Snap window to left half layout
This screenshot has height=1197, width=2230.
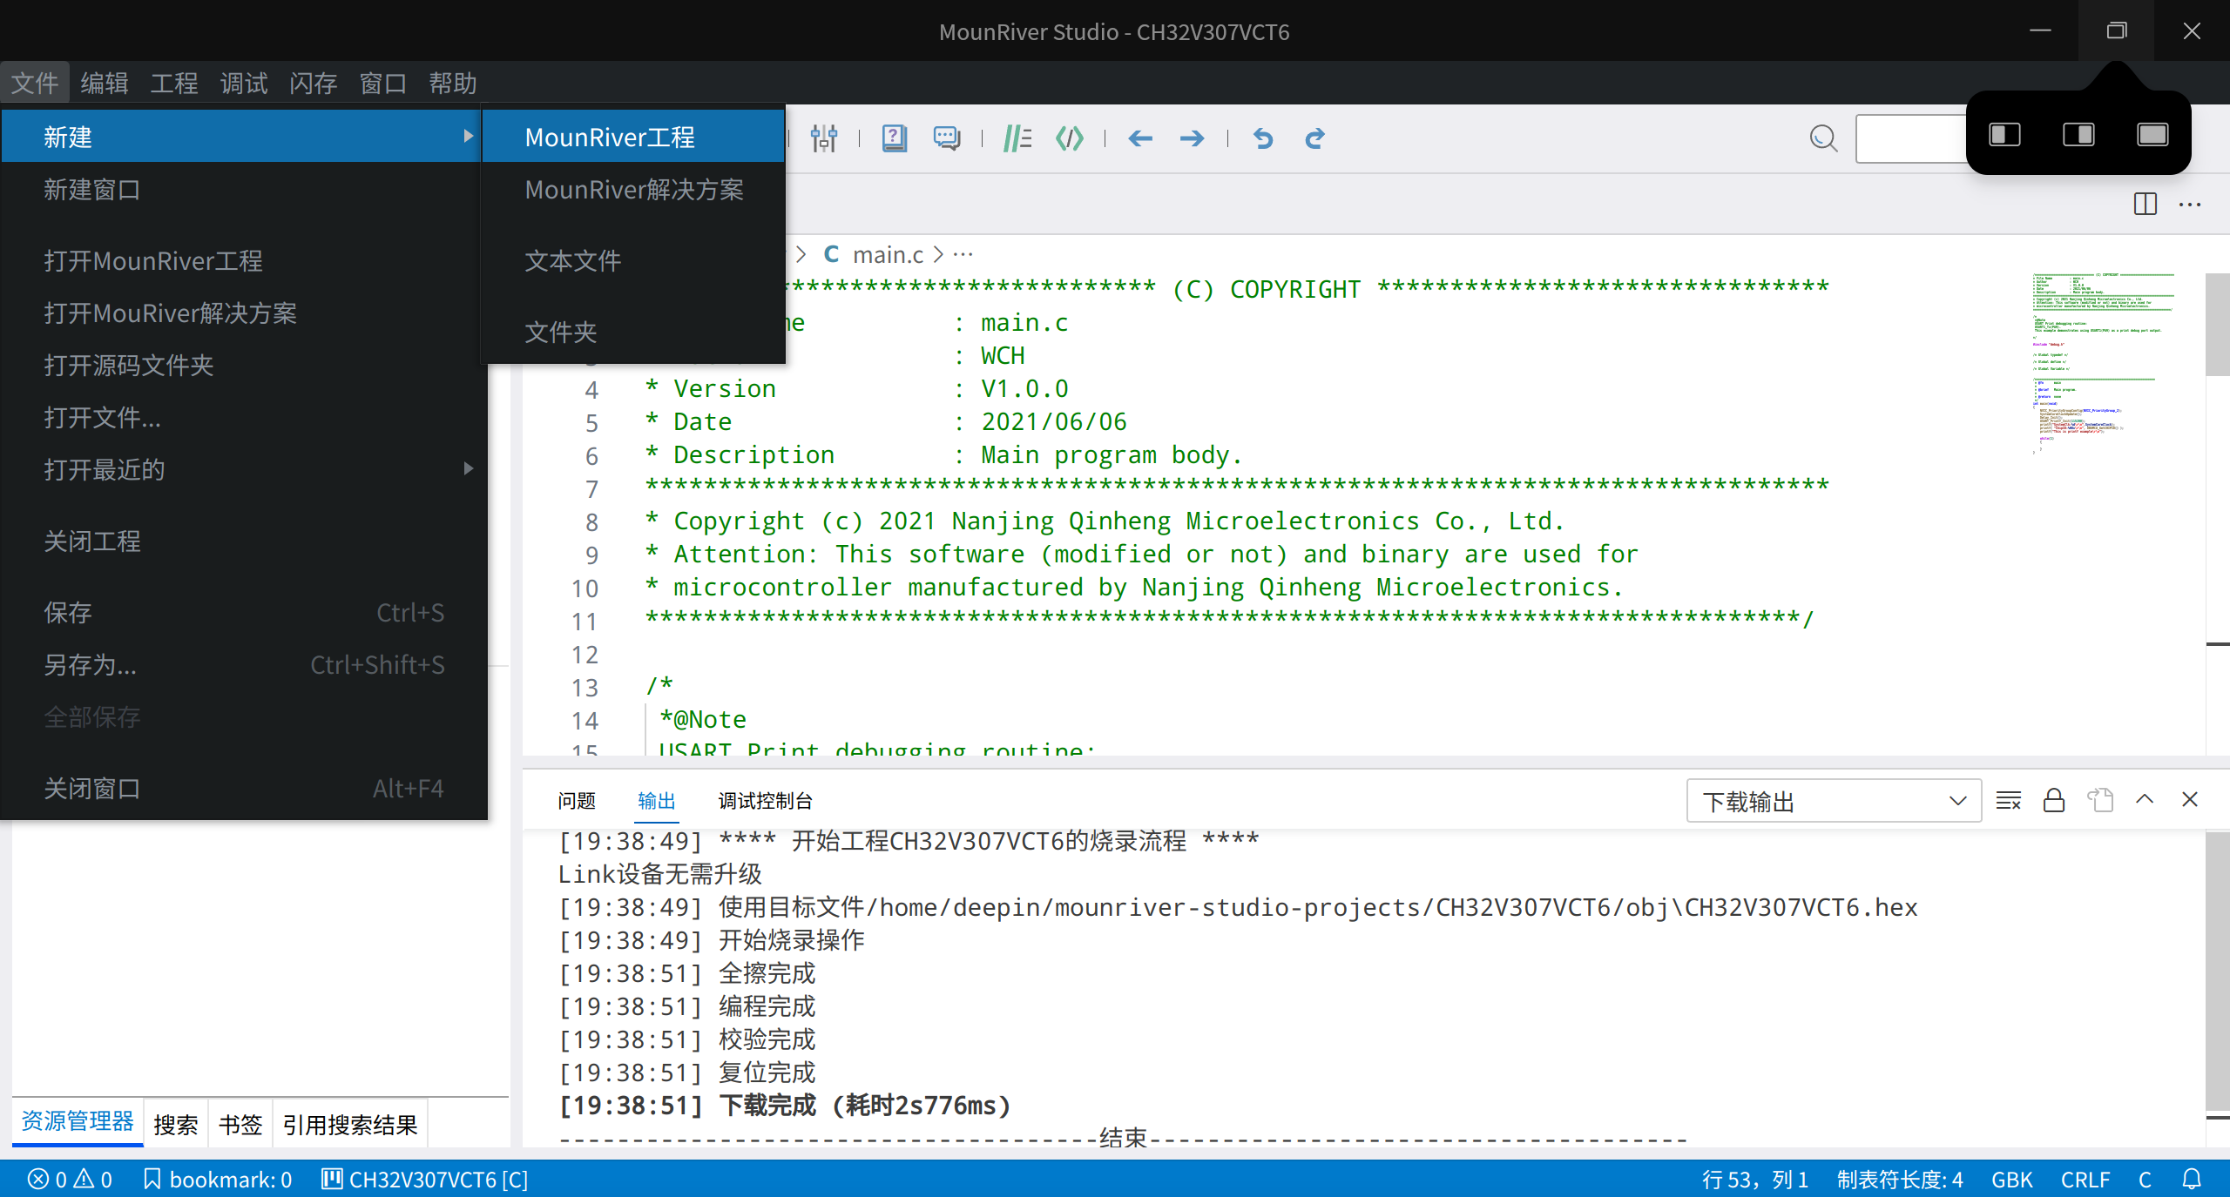click(2005, 134)
